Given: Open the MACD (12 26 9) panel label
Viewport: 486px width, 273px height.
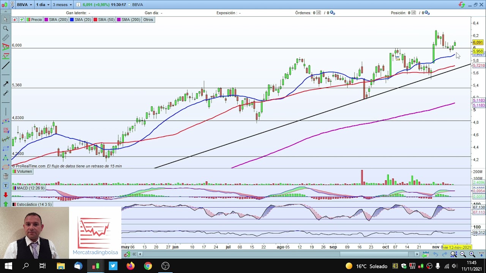Looking at the screenshot, I should [28, 188].
